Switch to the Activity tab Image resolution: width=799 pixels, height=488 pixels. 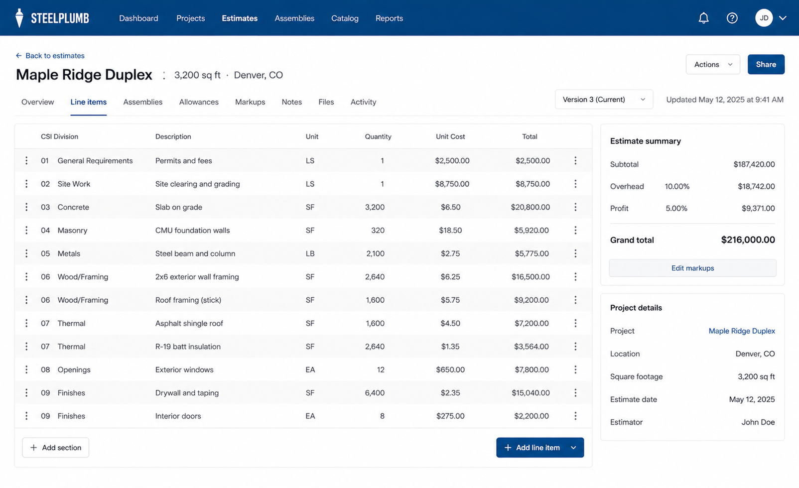[363, 102]
